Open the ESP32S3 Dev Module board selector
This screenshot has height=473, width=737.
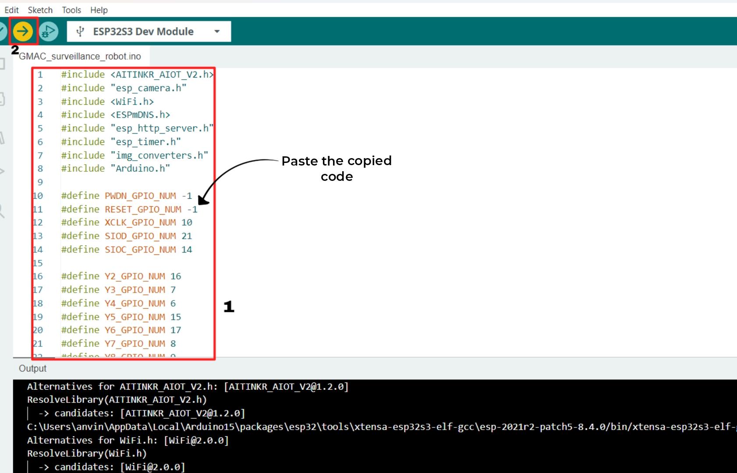click(x=149, y=32)
